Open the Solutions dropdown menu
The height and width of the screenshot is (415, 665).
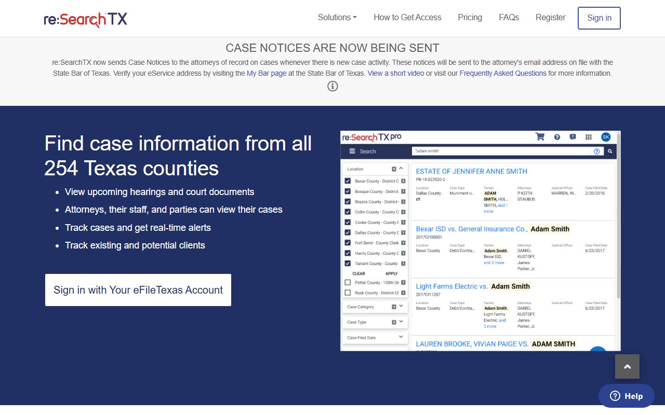tap(337, 18)
